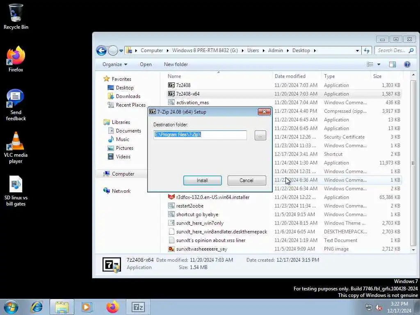Click the browse (...) button in 7-Zip Setup

pyautogui.click(x=260, y=135)
